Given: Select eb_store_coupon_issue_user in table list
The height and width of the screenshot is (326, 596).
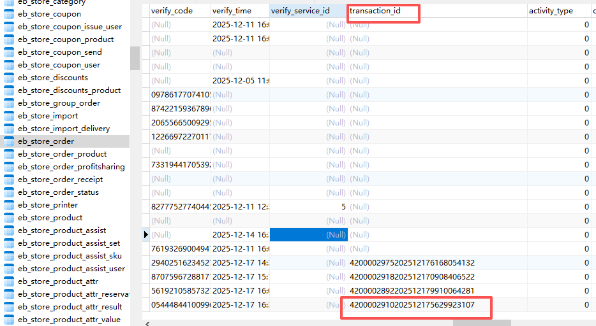Looking at the screenshot, I should (70, 27).
